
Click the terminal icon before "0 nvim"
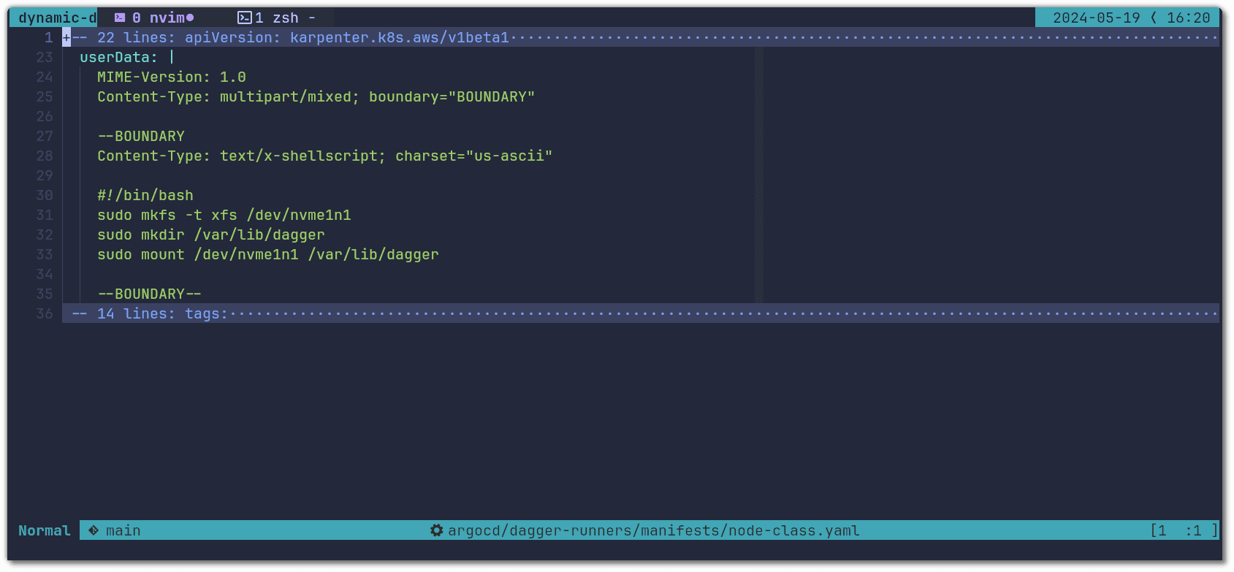click(120, 18)
